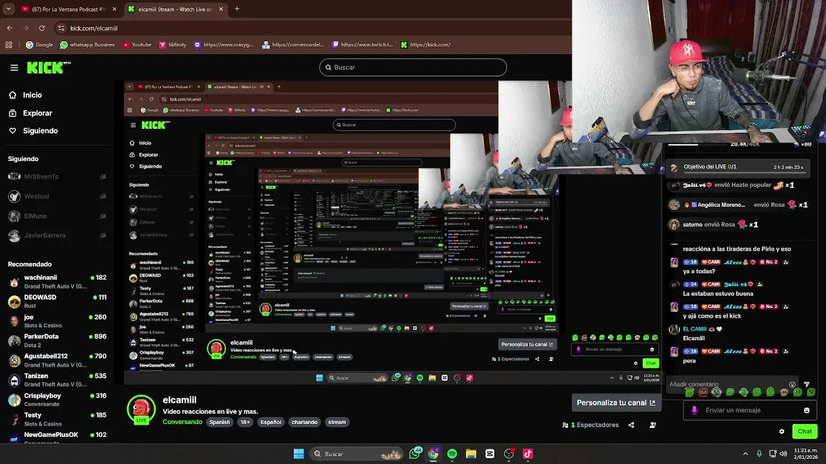The image size is (826, 464).
Task: Open the Kick hamburger sidebar menu
Action: click(14, 67)
